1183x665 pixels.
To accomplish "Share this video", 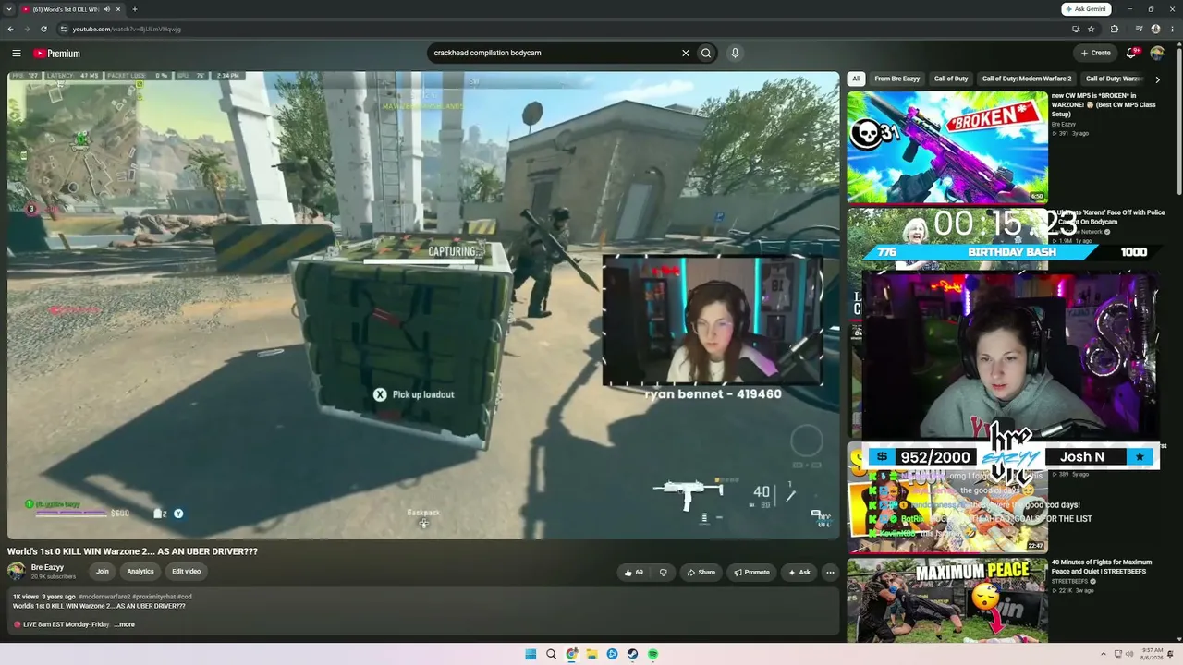I will coord(701,573).
